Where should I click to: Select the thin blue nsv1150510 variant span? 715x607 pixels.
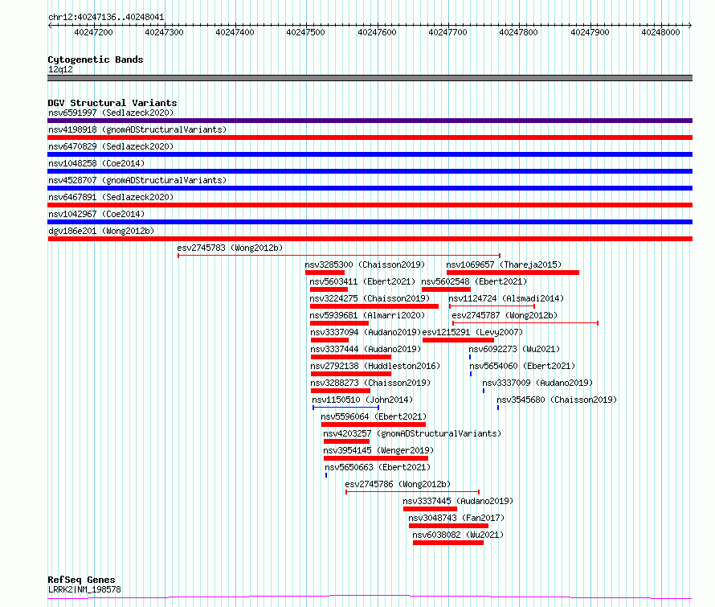(346, 408)
